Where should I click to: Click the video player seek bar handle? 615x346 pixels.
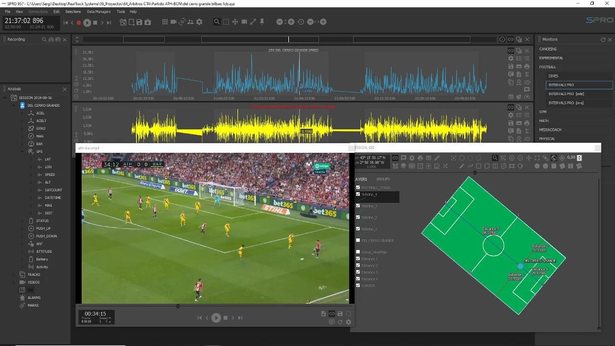[178, 306]
